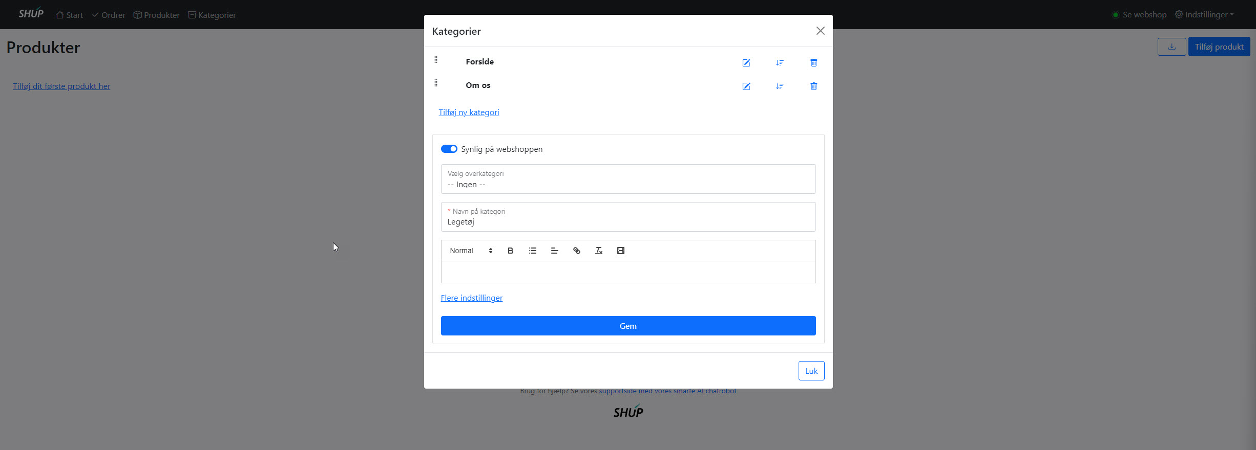Screen dimensions: 1256x450
Task: Open the Vælg overkategori dropdown
Action: (x=628, y=179)
